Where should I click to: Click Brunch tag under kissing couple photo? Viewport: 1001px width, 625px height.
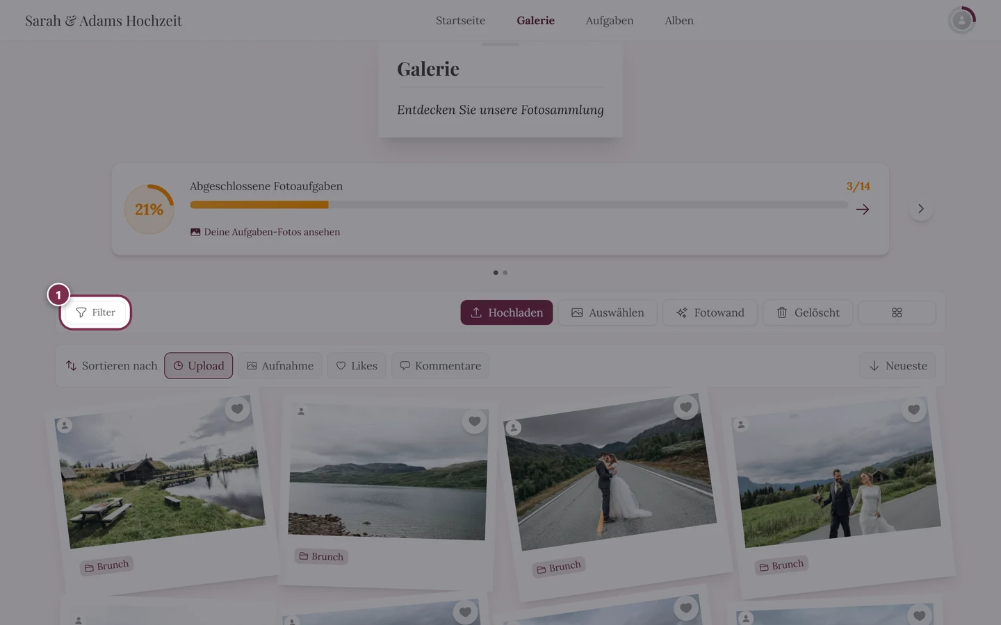[559, 567]
